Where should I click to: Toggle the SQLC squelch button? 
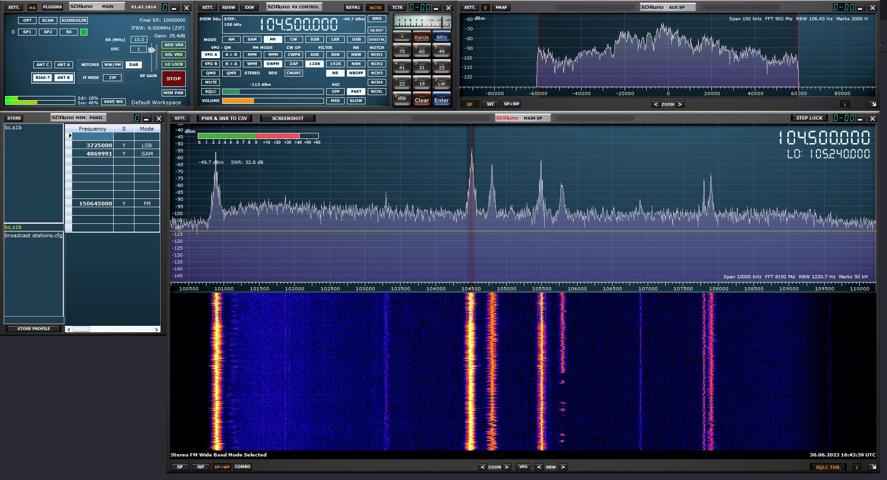pos(211,92)
